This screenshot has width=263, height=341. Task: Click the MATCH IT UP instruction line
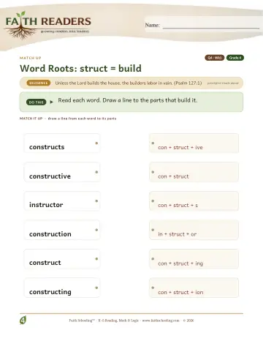coord(68,119)
